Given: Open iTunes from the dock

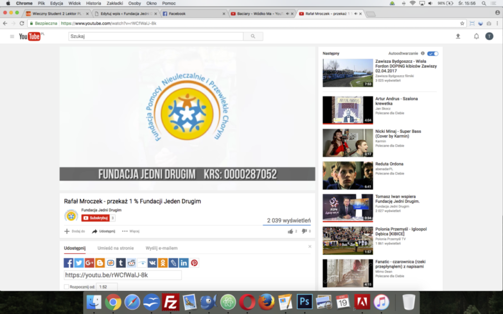Looking at the screenshot, I should (x=381, y=302).
